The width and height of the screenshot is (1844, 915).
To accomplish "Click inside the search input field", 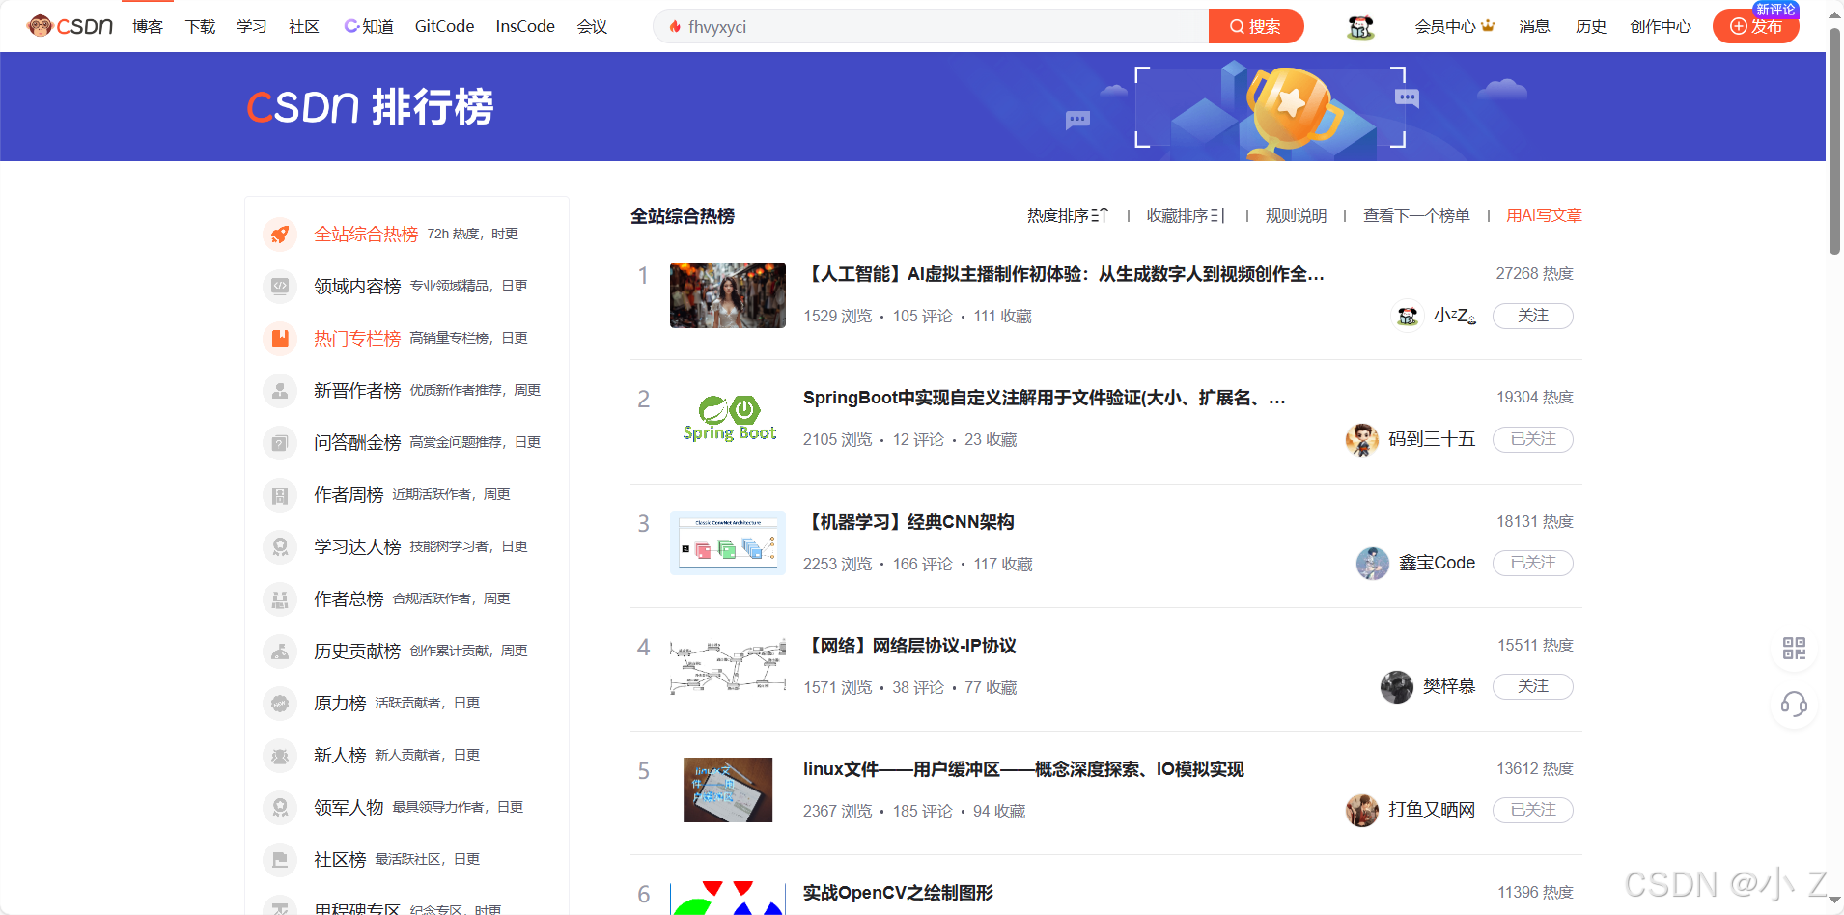I will 927,26.
